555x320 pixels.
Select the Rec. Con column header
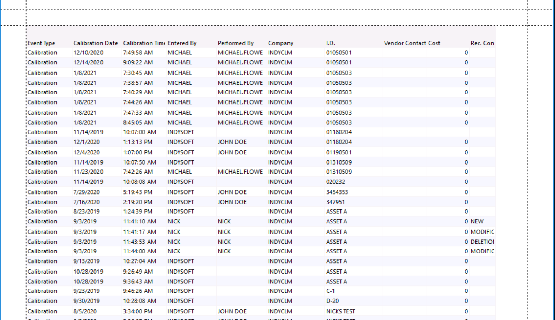(482, 43)
